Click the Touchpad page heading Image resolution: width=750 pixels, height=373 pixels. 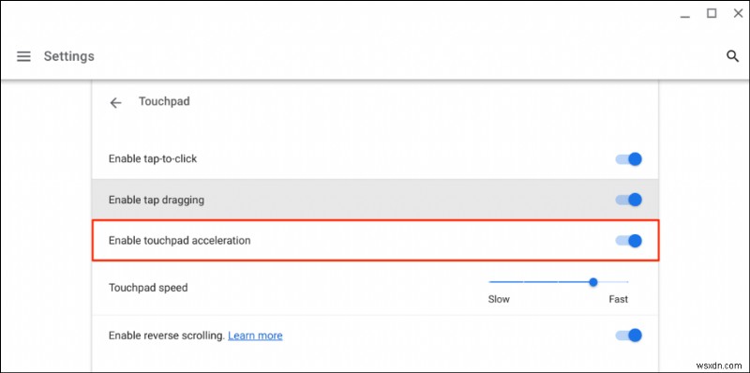(164, 101)
